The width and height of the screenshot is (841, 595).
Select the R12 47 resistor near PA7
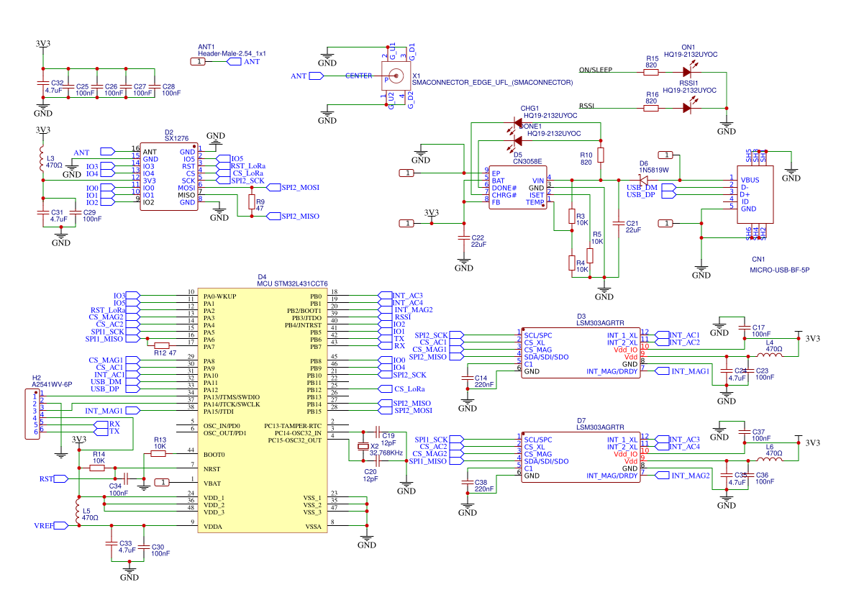160,345
